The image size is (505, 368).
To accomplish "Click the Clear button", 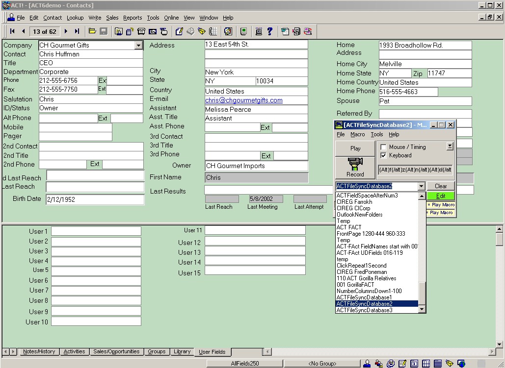I will pos(441,186).
